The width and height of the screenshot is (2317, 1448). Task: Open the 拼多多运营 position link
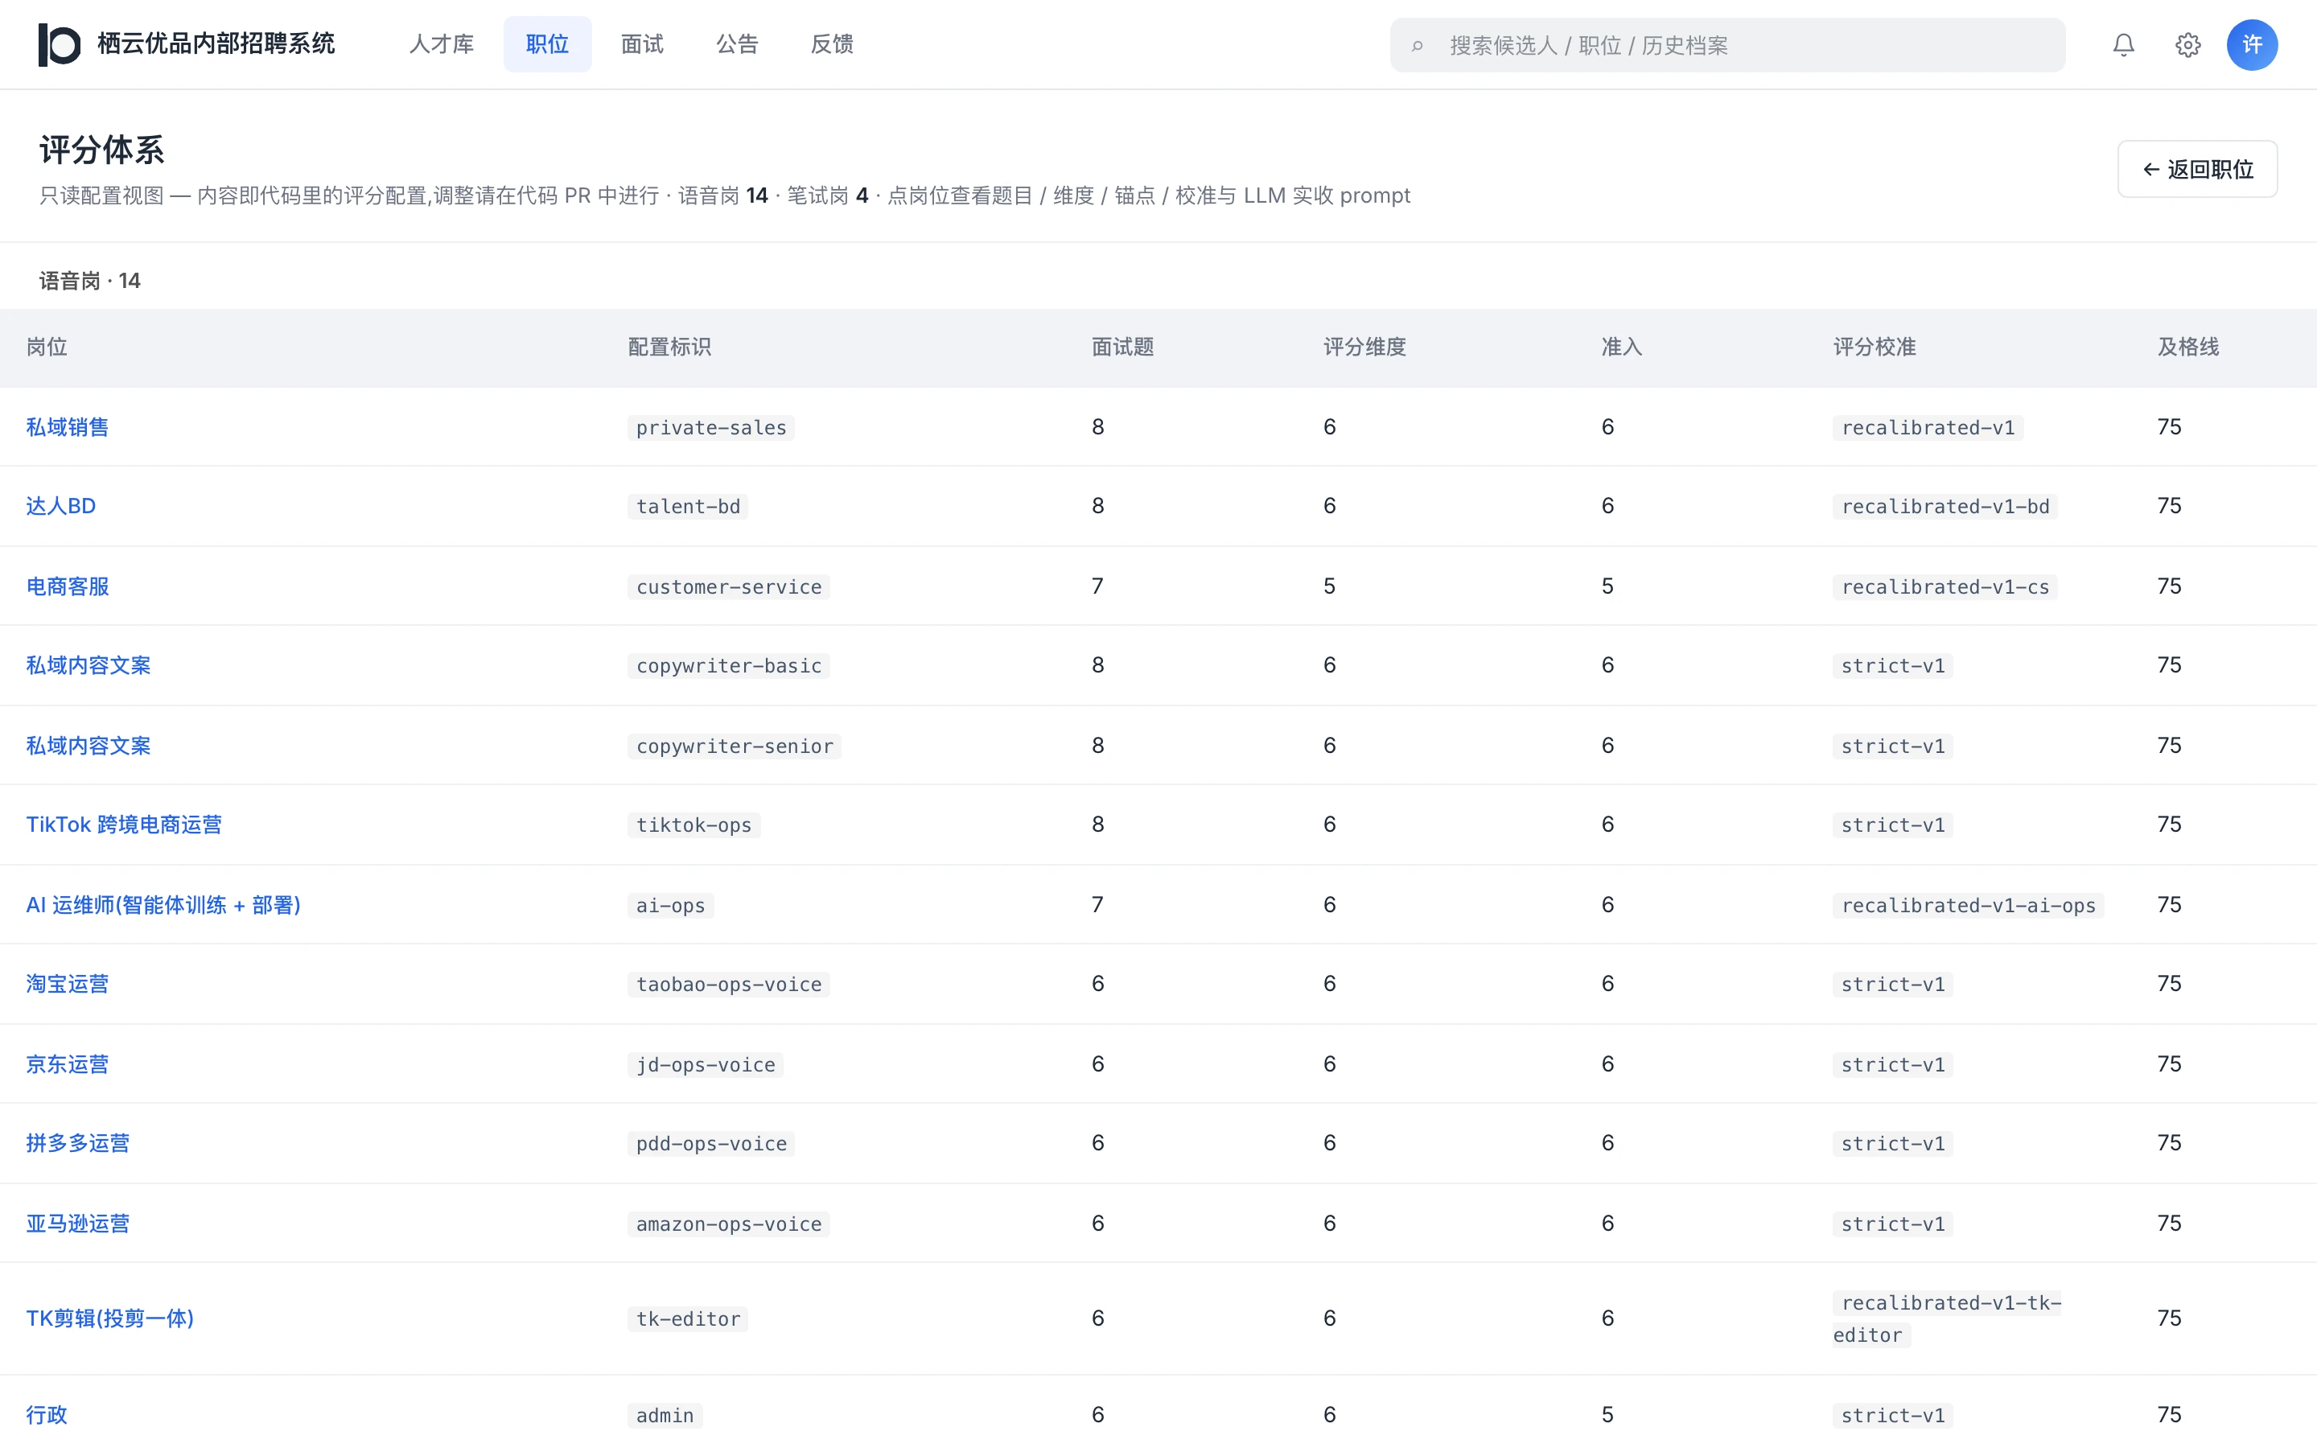click(77, 1142)
